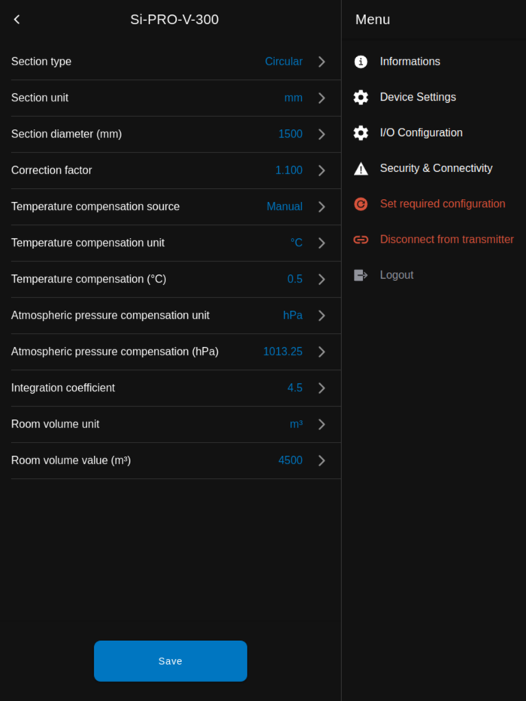Viewport: 526px width, 701px height.
Task: Open Temperature compensation source chevron
Action: [322, 207]
